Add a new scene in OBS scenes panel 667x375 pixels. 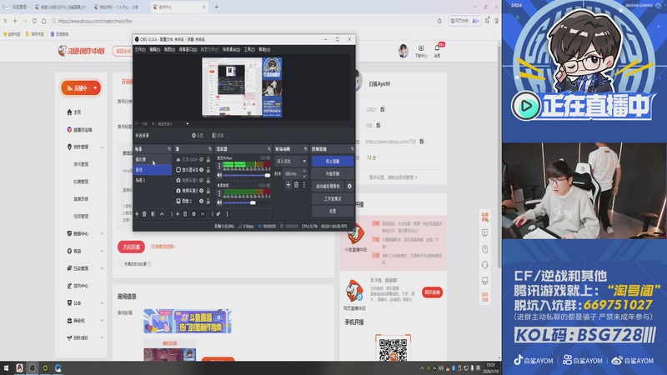[137, 214]
